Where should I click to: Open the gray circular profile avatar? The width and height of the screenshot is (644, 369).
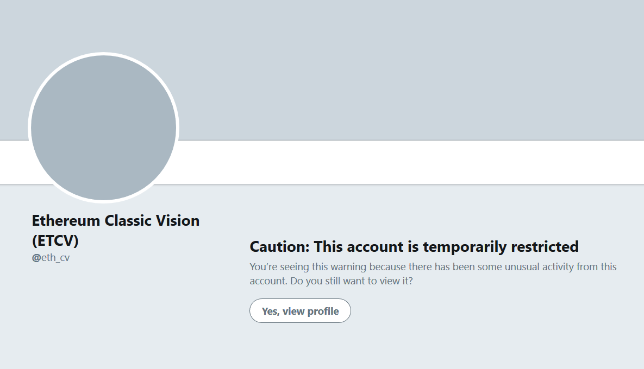pos(103,128)
